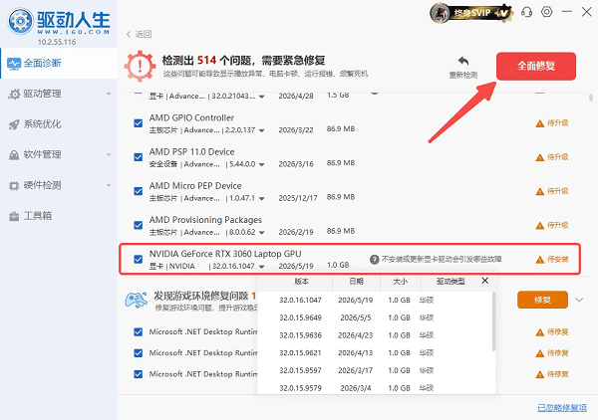Click warning icon on third .NET Desktop Runtime row
Image resolution: width=598 pixels, height=420 pixels.
539,374
